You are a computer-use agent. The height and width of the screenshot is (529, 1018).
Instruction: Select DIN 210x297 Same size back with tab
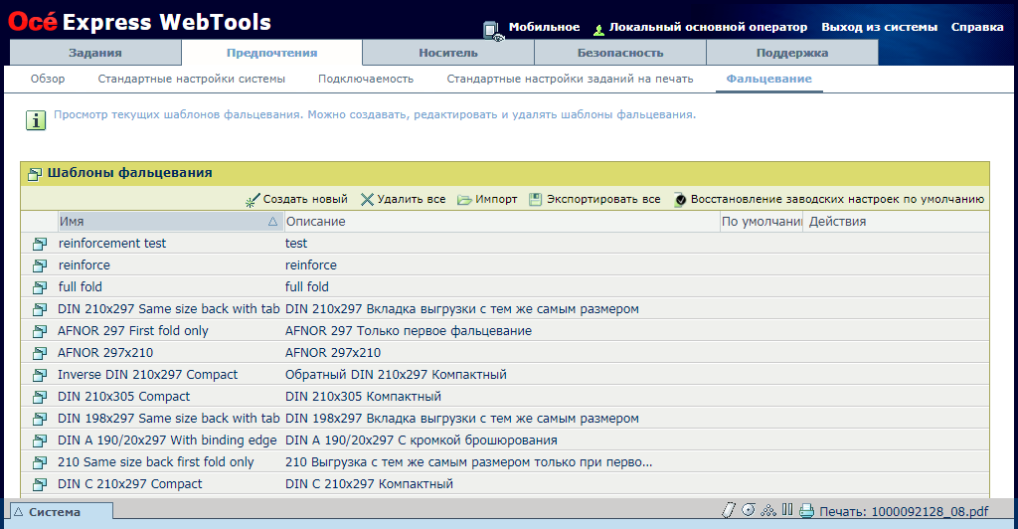pos(169,309)
